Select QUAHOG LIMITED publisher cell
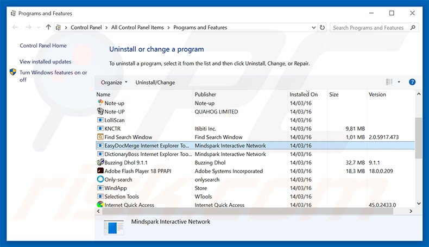This screenshot has width=429, height=247. pos(216,112)
